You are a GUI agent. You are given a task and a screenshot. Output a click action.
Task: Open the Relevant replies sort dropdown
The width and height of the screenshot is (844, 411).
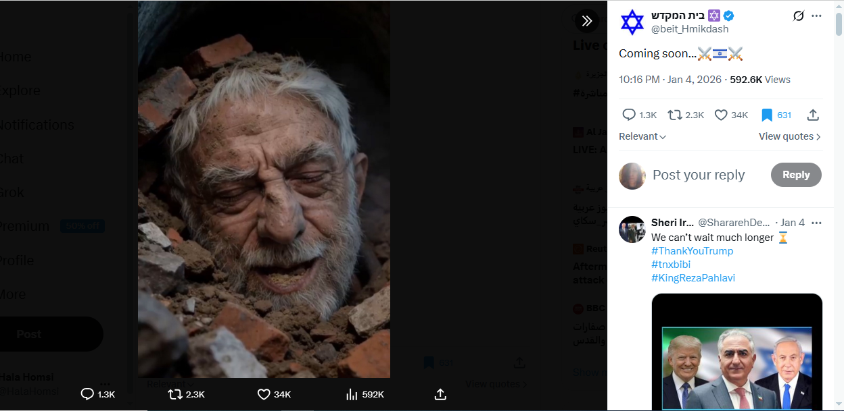point(642,136)
